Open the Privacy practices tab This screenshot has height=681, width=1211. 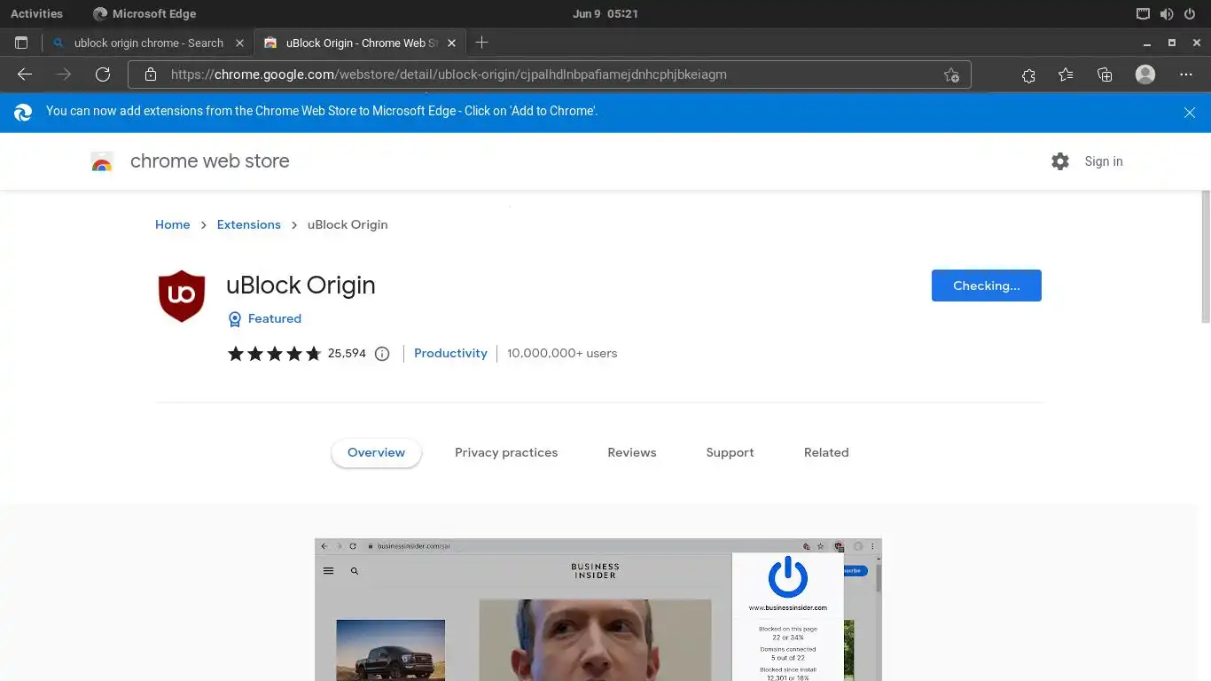tap(506, 452)
